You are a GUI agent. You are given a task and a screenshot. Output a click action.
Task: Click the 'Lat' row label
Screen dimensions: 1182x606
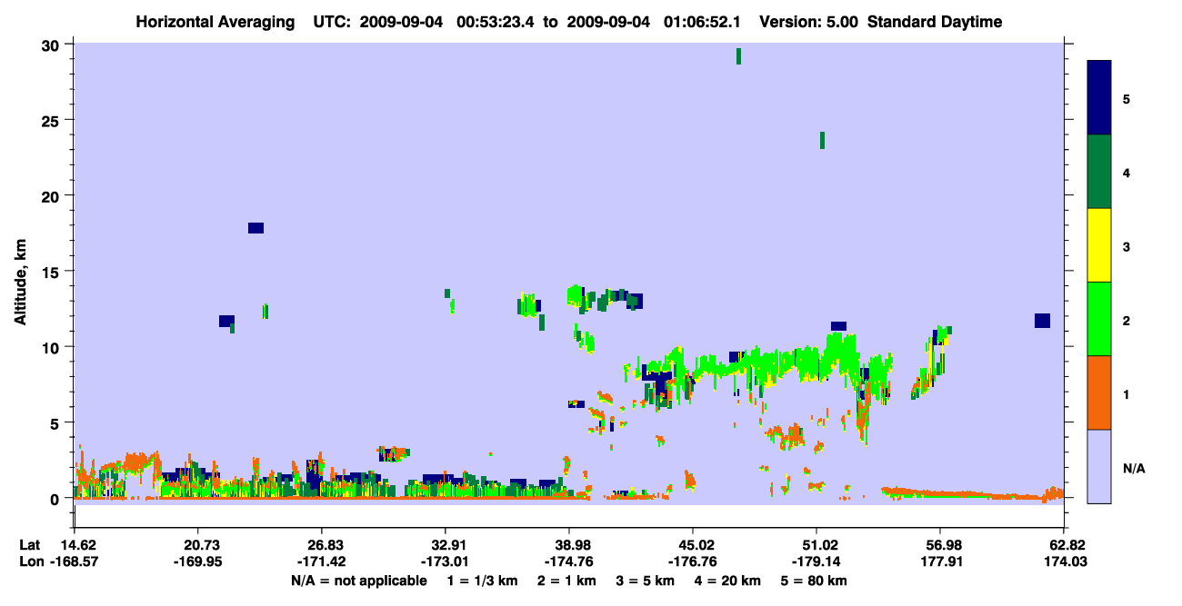tap(30, 545)
